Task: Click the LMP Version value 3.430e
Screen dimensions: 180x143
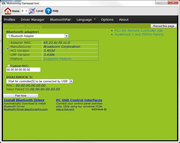Action: click(x=49, y=55)
